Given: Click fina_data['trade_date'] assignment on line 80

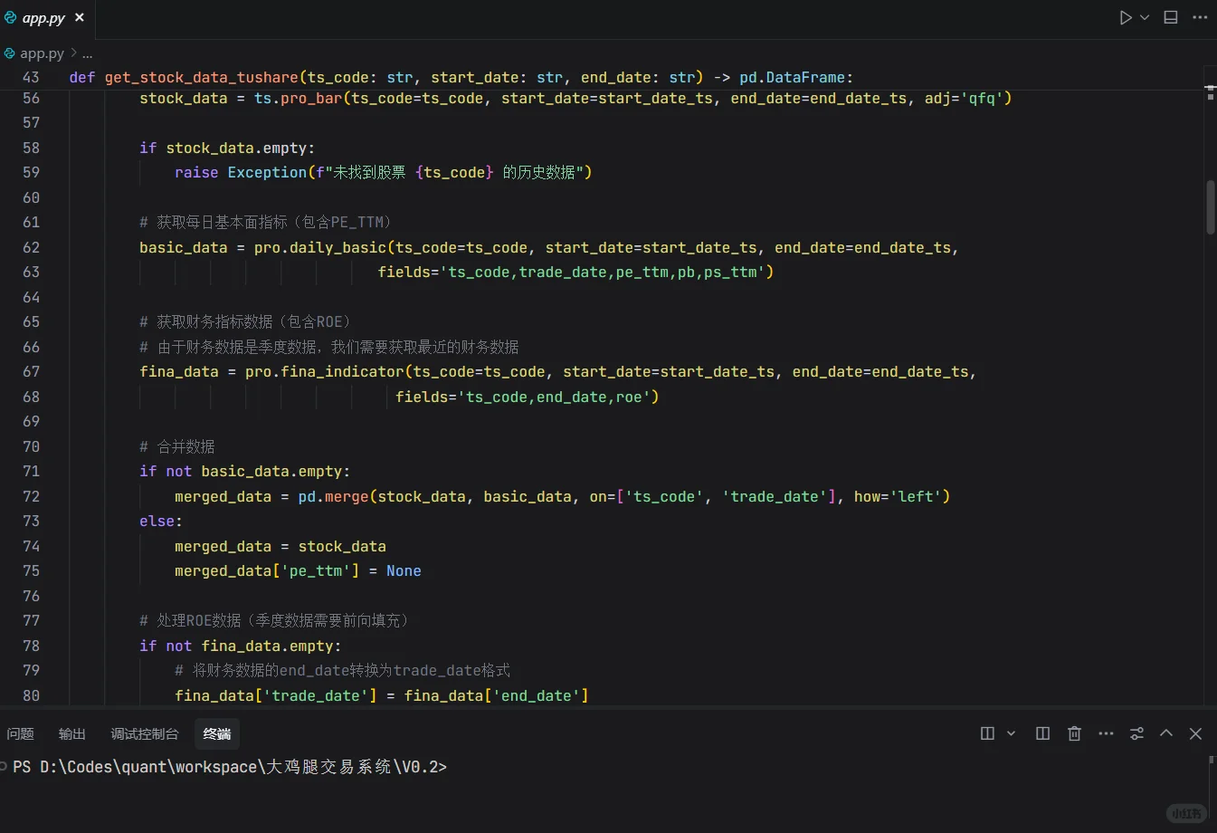Looking at the screenshot, I should click(382, 695).
